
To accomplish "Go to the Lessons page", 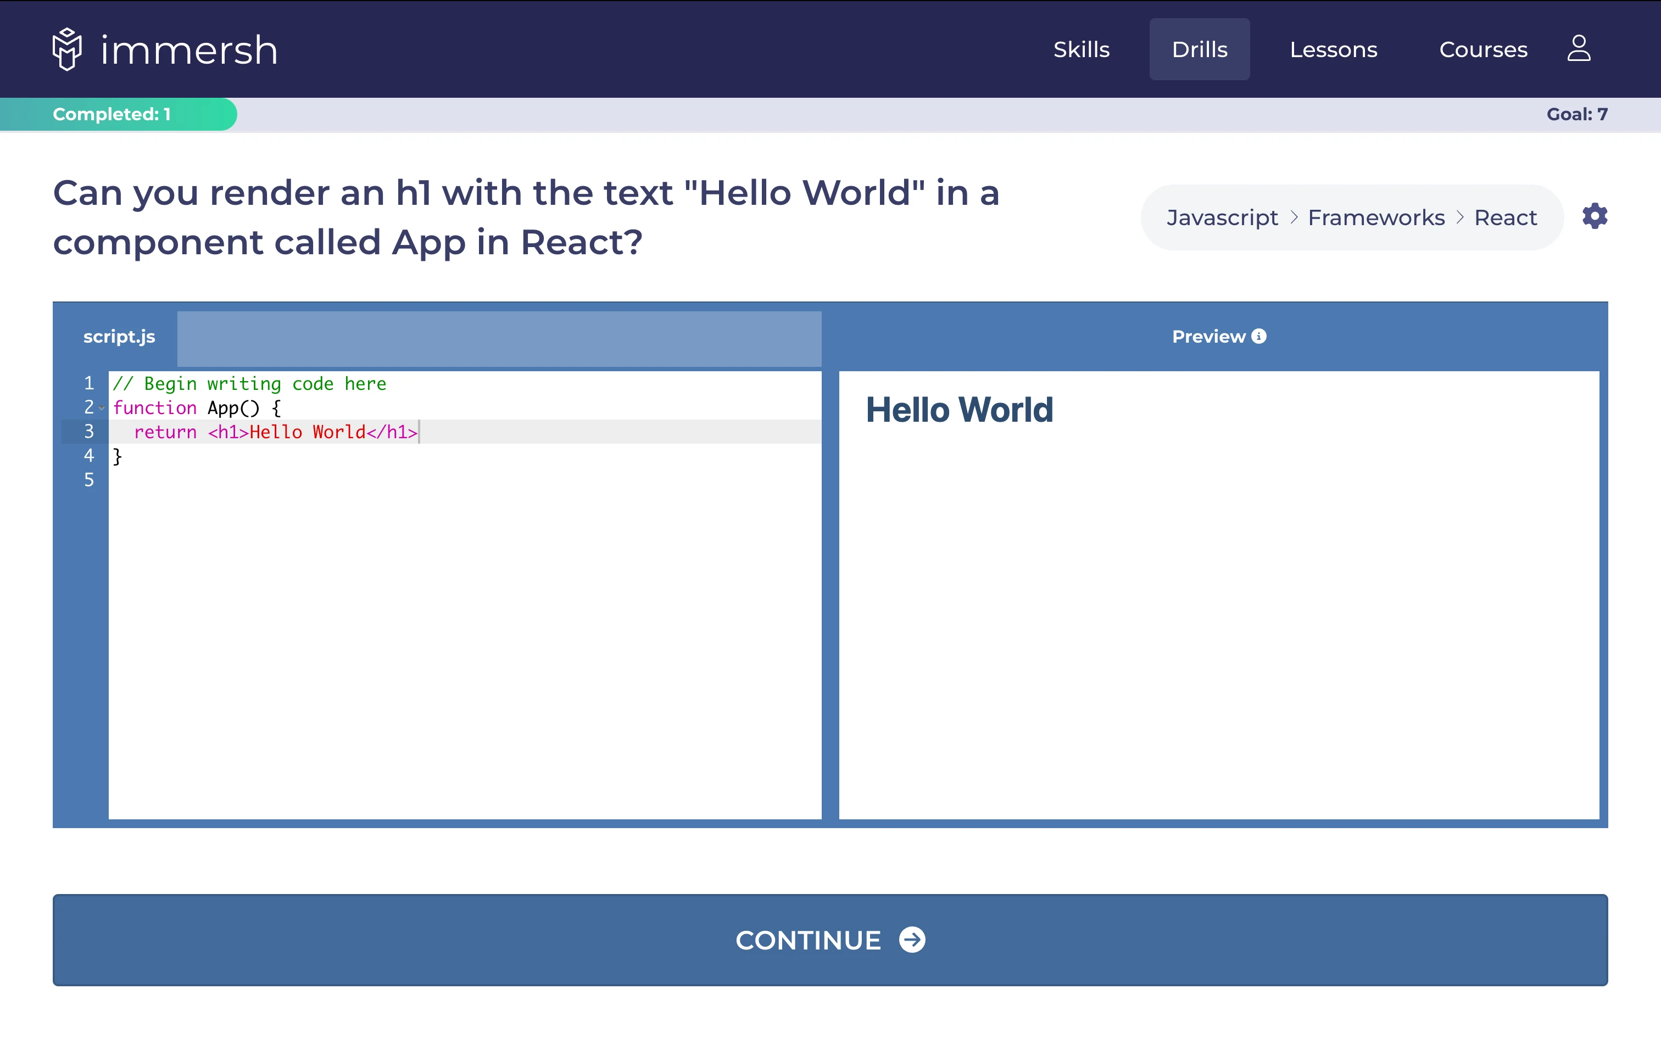I will click(x=1333, y=49).
